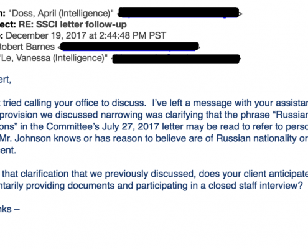
Task: Click the sender name Doss, April (Intelligence)
Action: click(61, 14)
